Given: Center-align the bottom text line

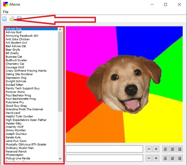Looking at the screenshot, I should click(172, 158).
